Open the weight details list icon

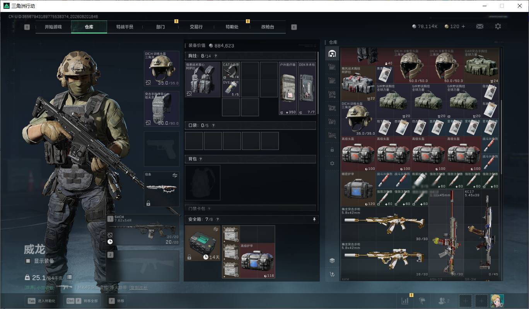(x=69, y=277)
